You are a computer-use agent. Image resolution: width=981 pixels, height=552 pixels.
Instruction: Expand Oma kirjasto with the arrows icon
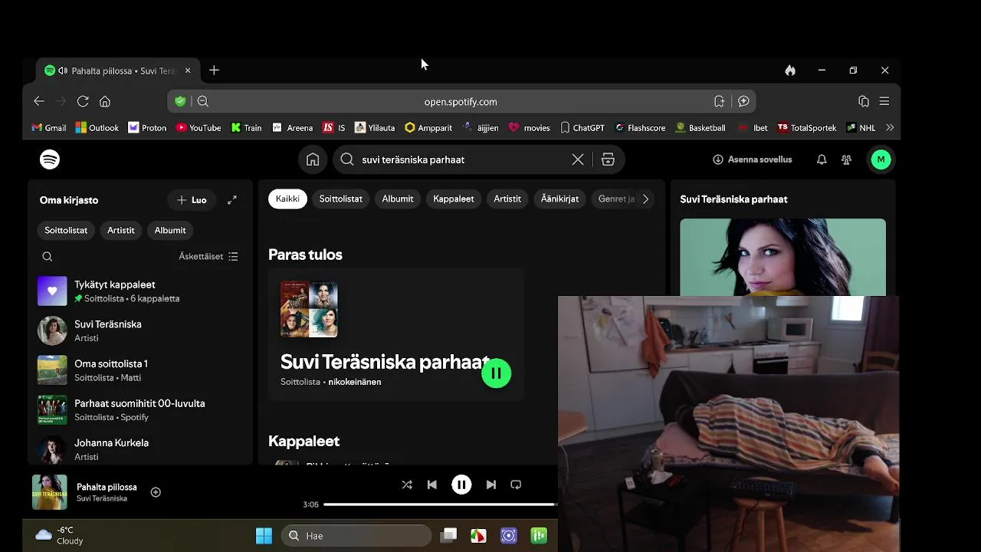point(232,200)
